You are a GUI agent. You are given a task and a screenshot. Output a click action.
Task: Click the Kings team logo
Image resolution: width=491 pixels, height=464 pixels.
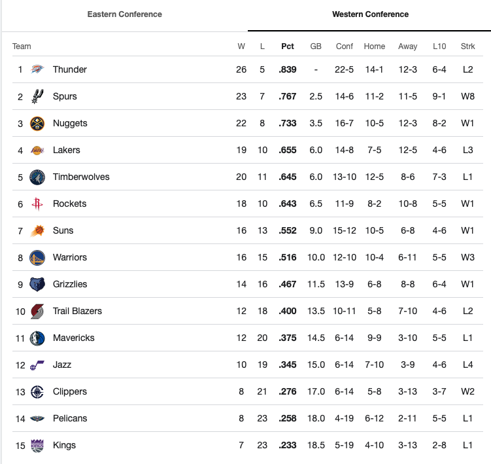[x=37, y=445]
